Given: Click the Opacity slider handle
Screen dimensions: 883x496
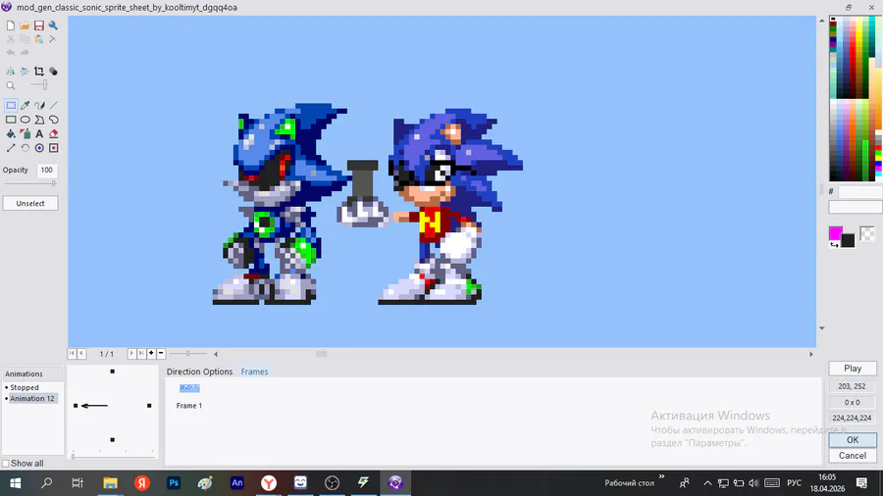Looking at the screenshot, I should [54, 183].
